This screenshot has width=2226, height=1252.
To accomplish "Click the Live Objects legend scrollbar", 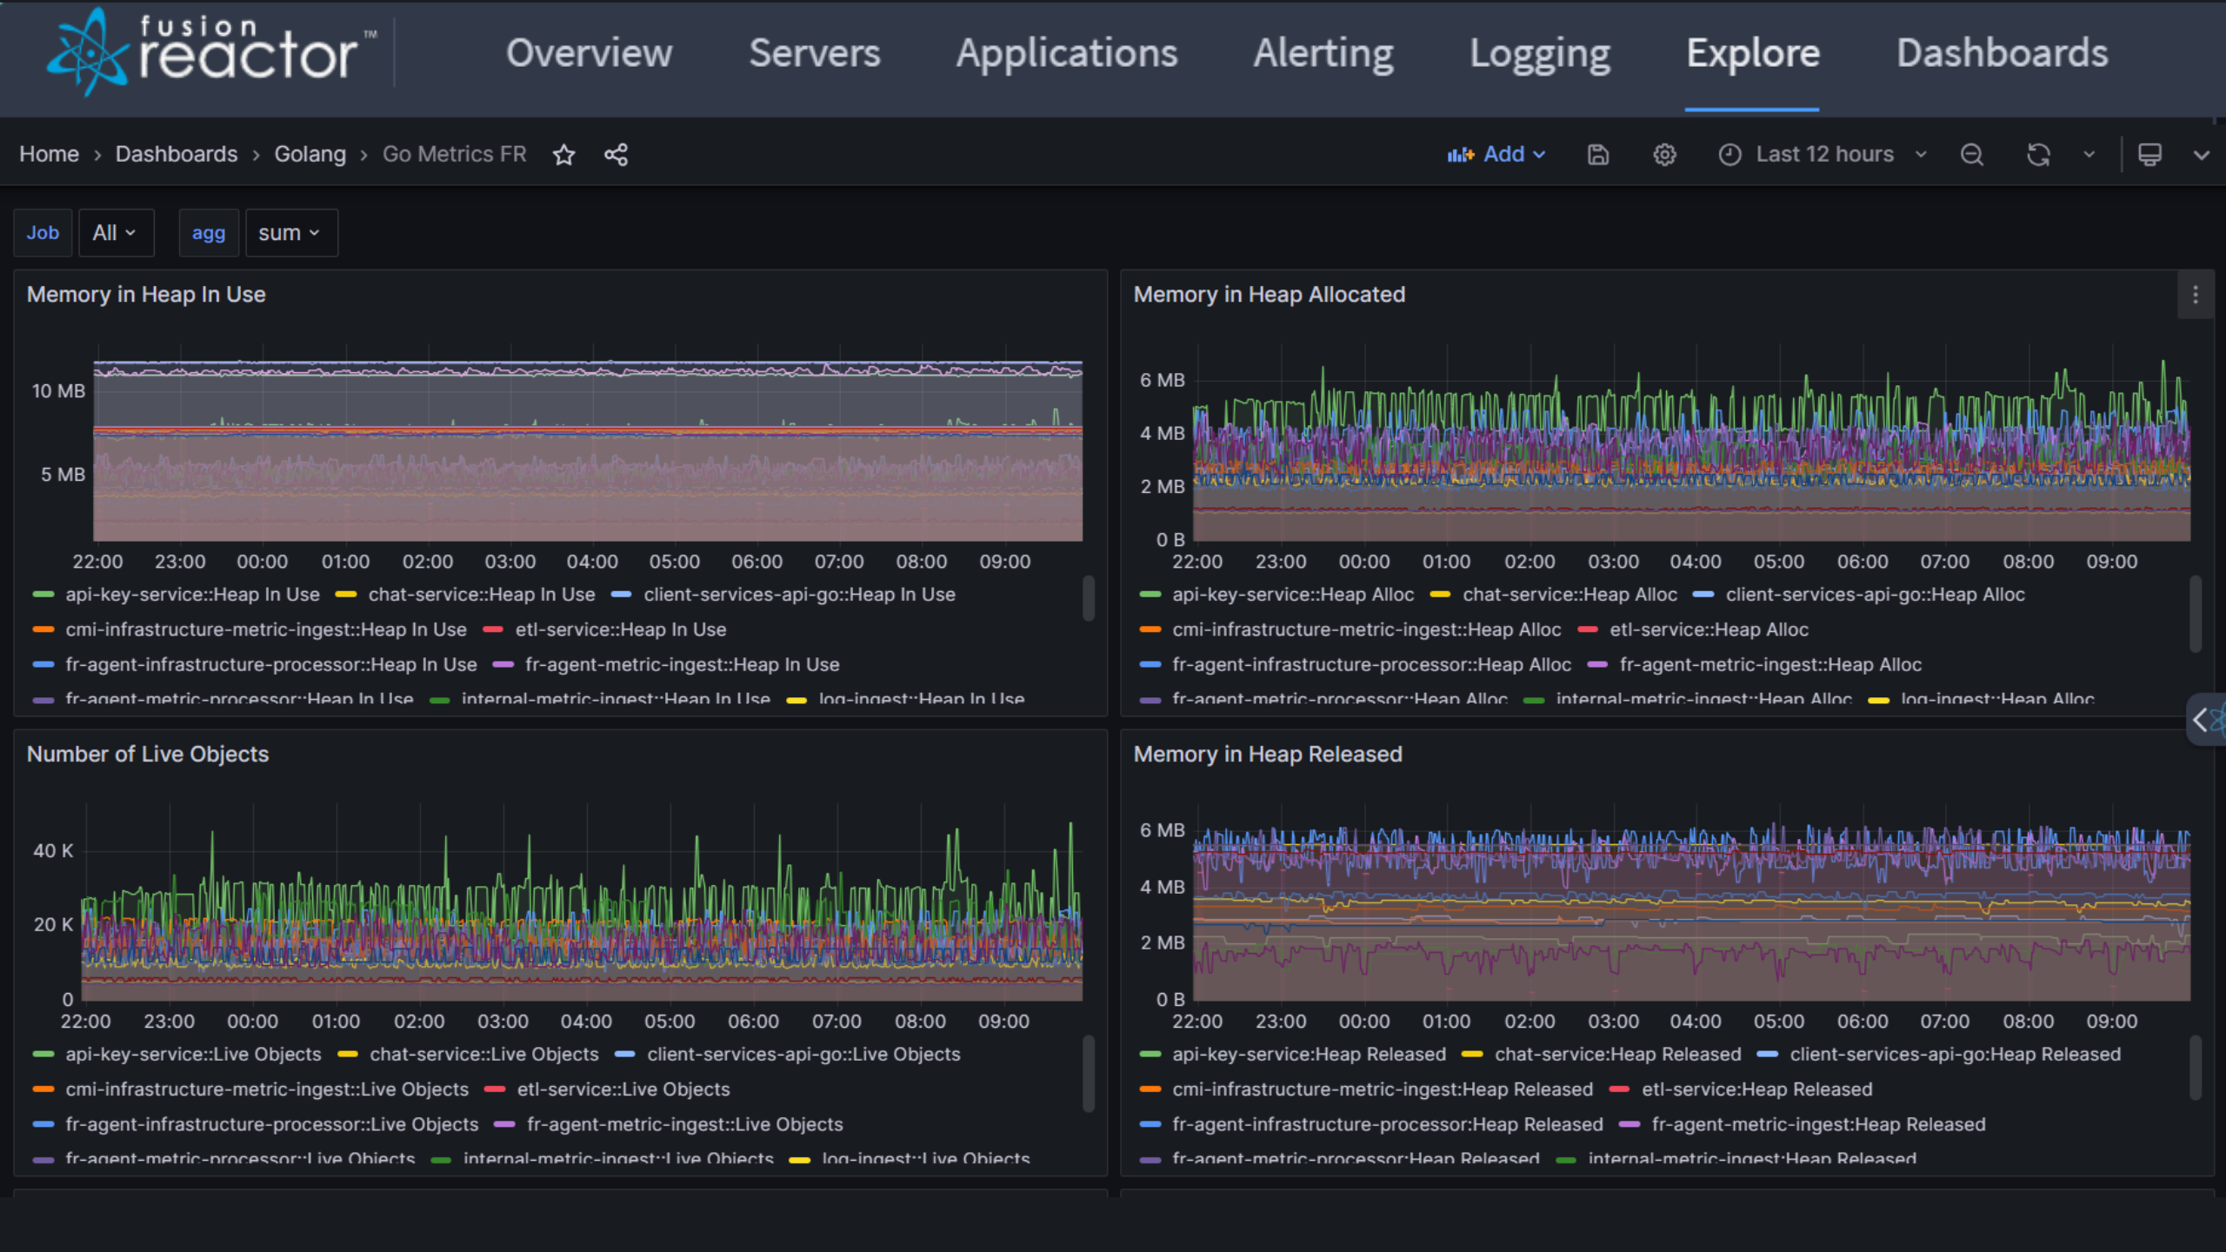I will [1088, 1074].
